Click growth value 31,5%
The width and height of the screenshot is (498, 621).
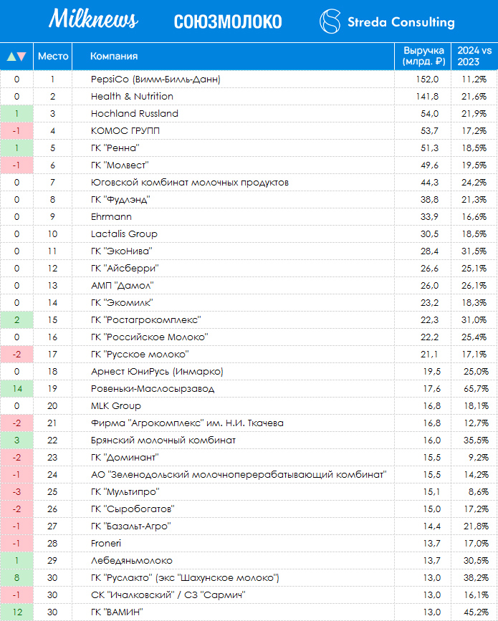pos(474,251)
